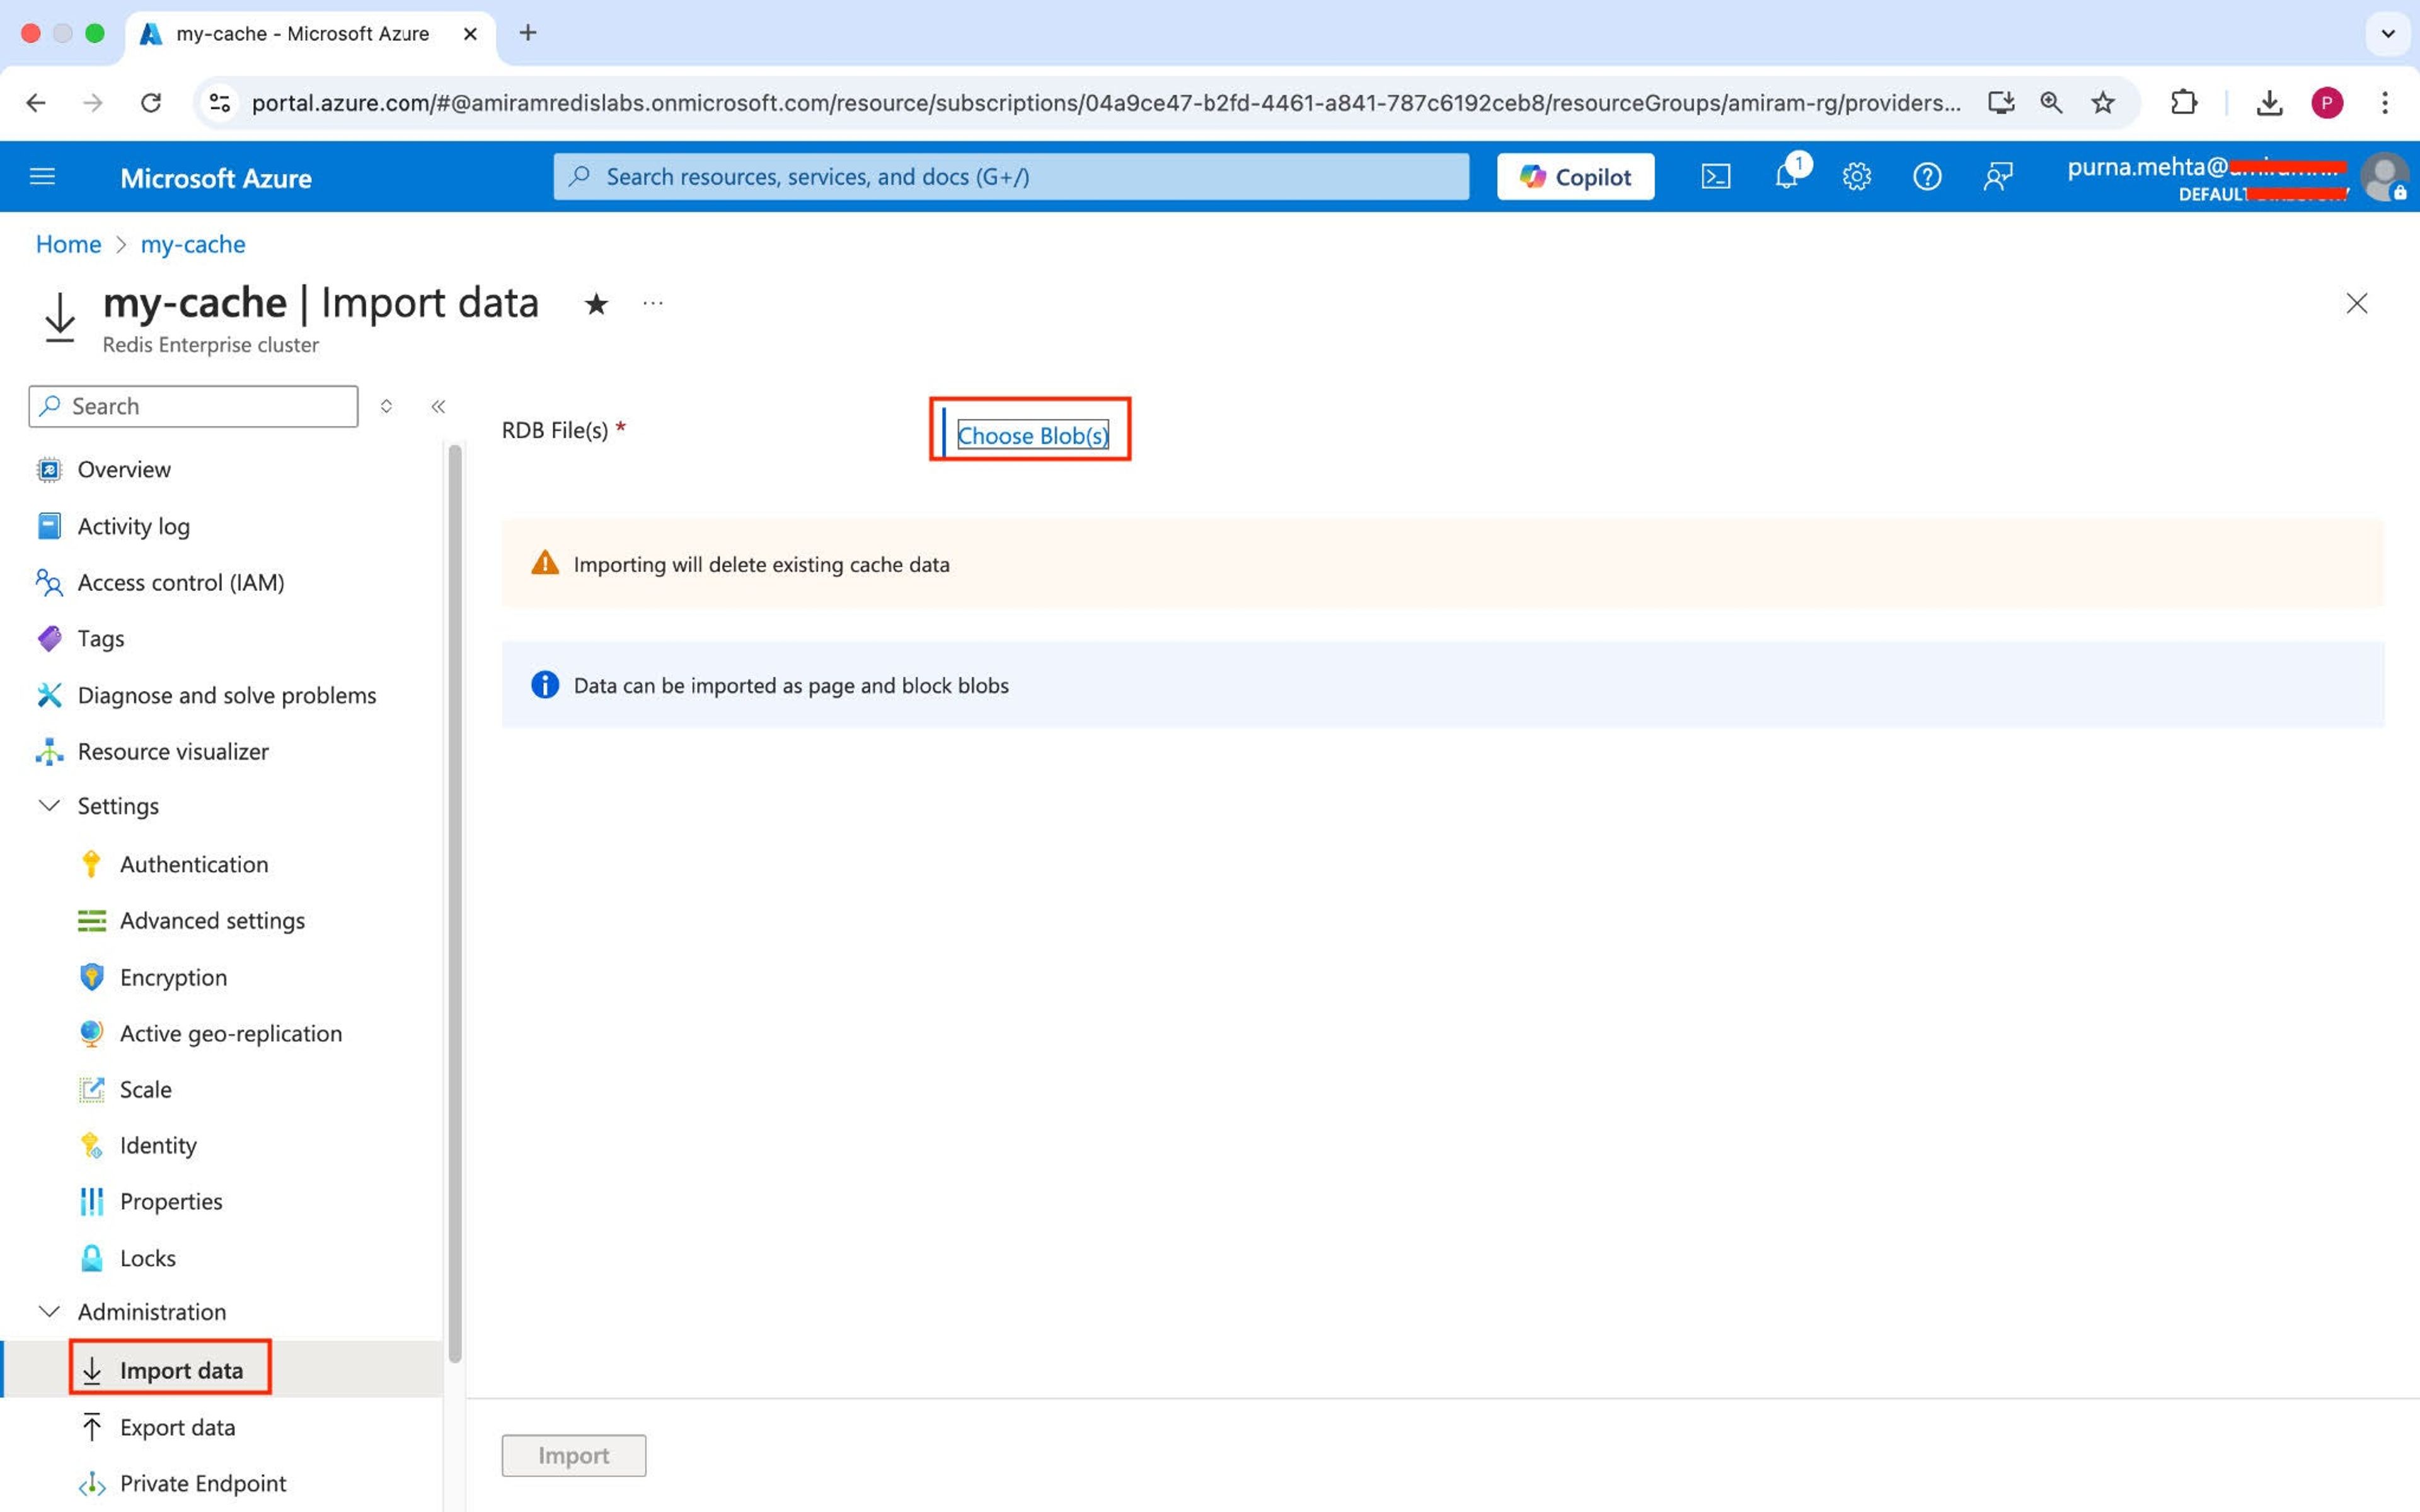Click the Copilot button
Viewport: 2420px width, 1512px height.
[1575, 177]
